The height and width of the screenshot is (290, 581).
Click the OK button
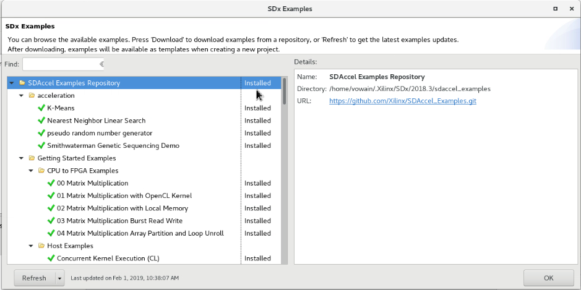tap(548, 278)
